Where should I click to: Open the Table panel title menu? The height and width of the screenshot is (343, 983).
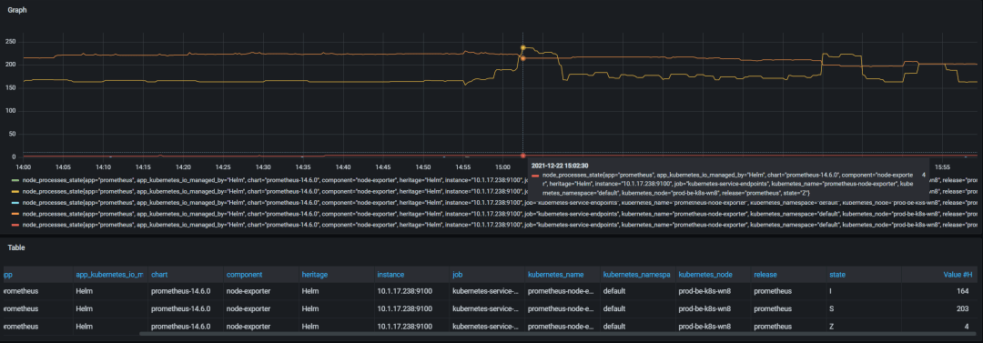pos(16,247)
